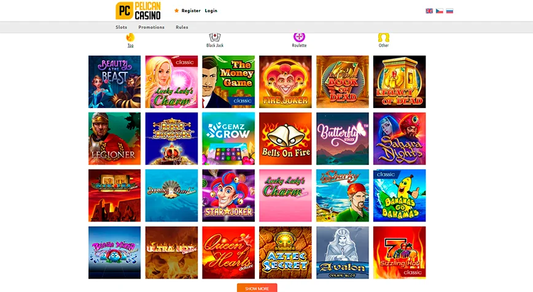533x292 pixels.
Task: Choose the Roulette wheel icon
Action: pos(299,37)
